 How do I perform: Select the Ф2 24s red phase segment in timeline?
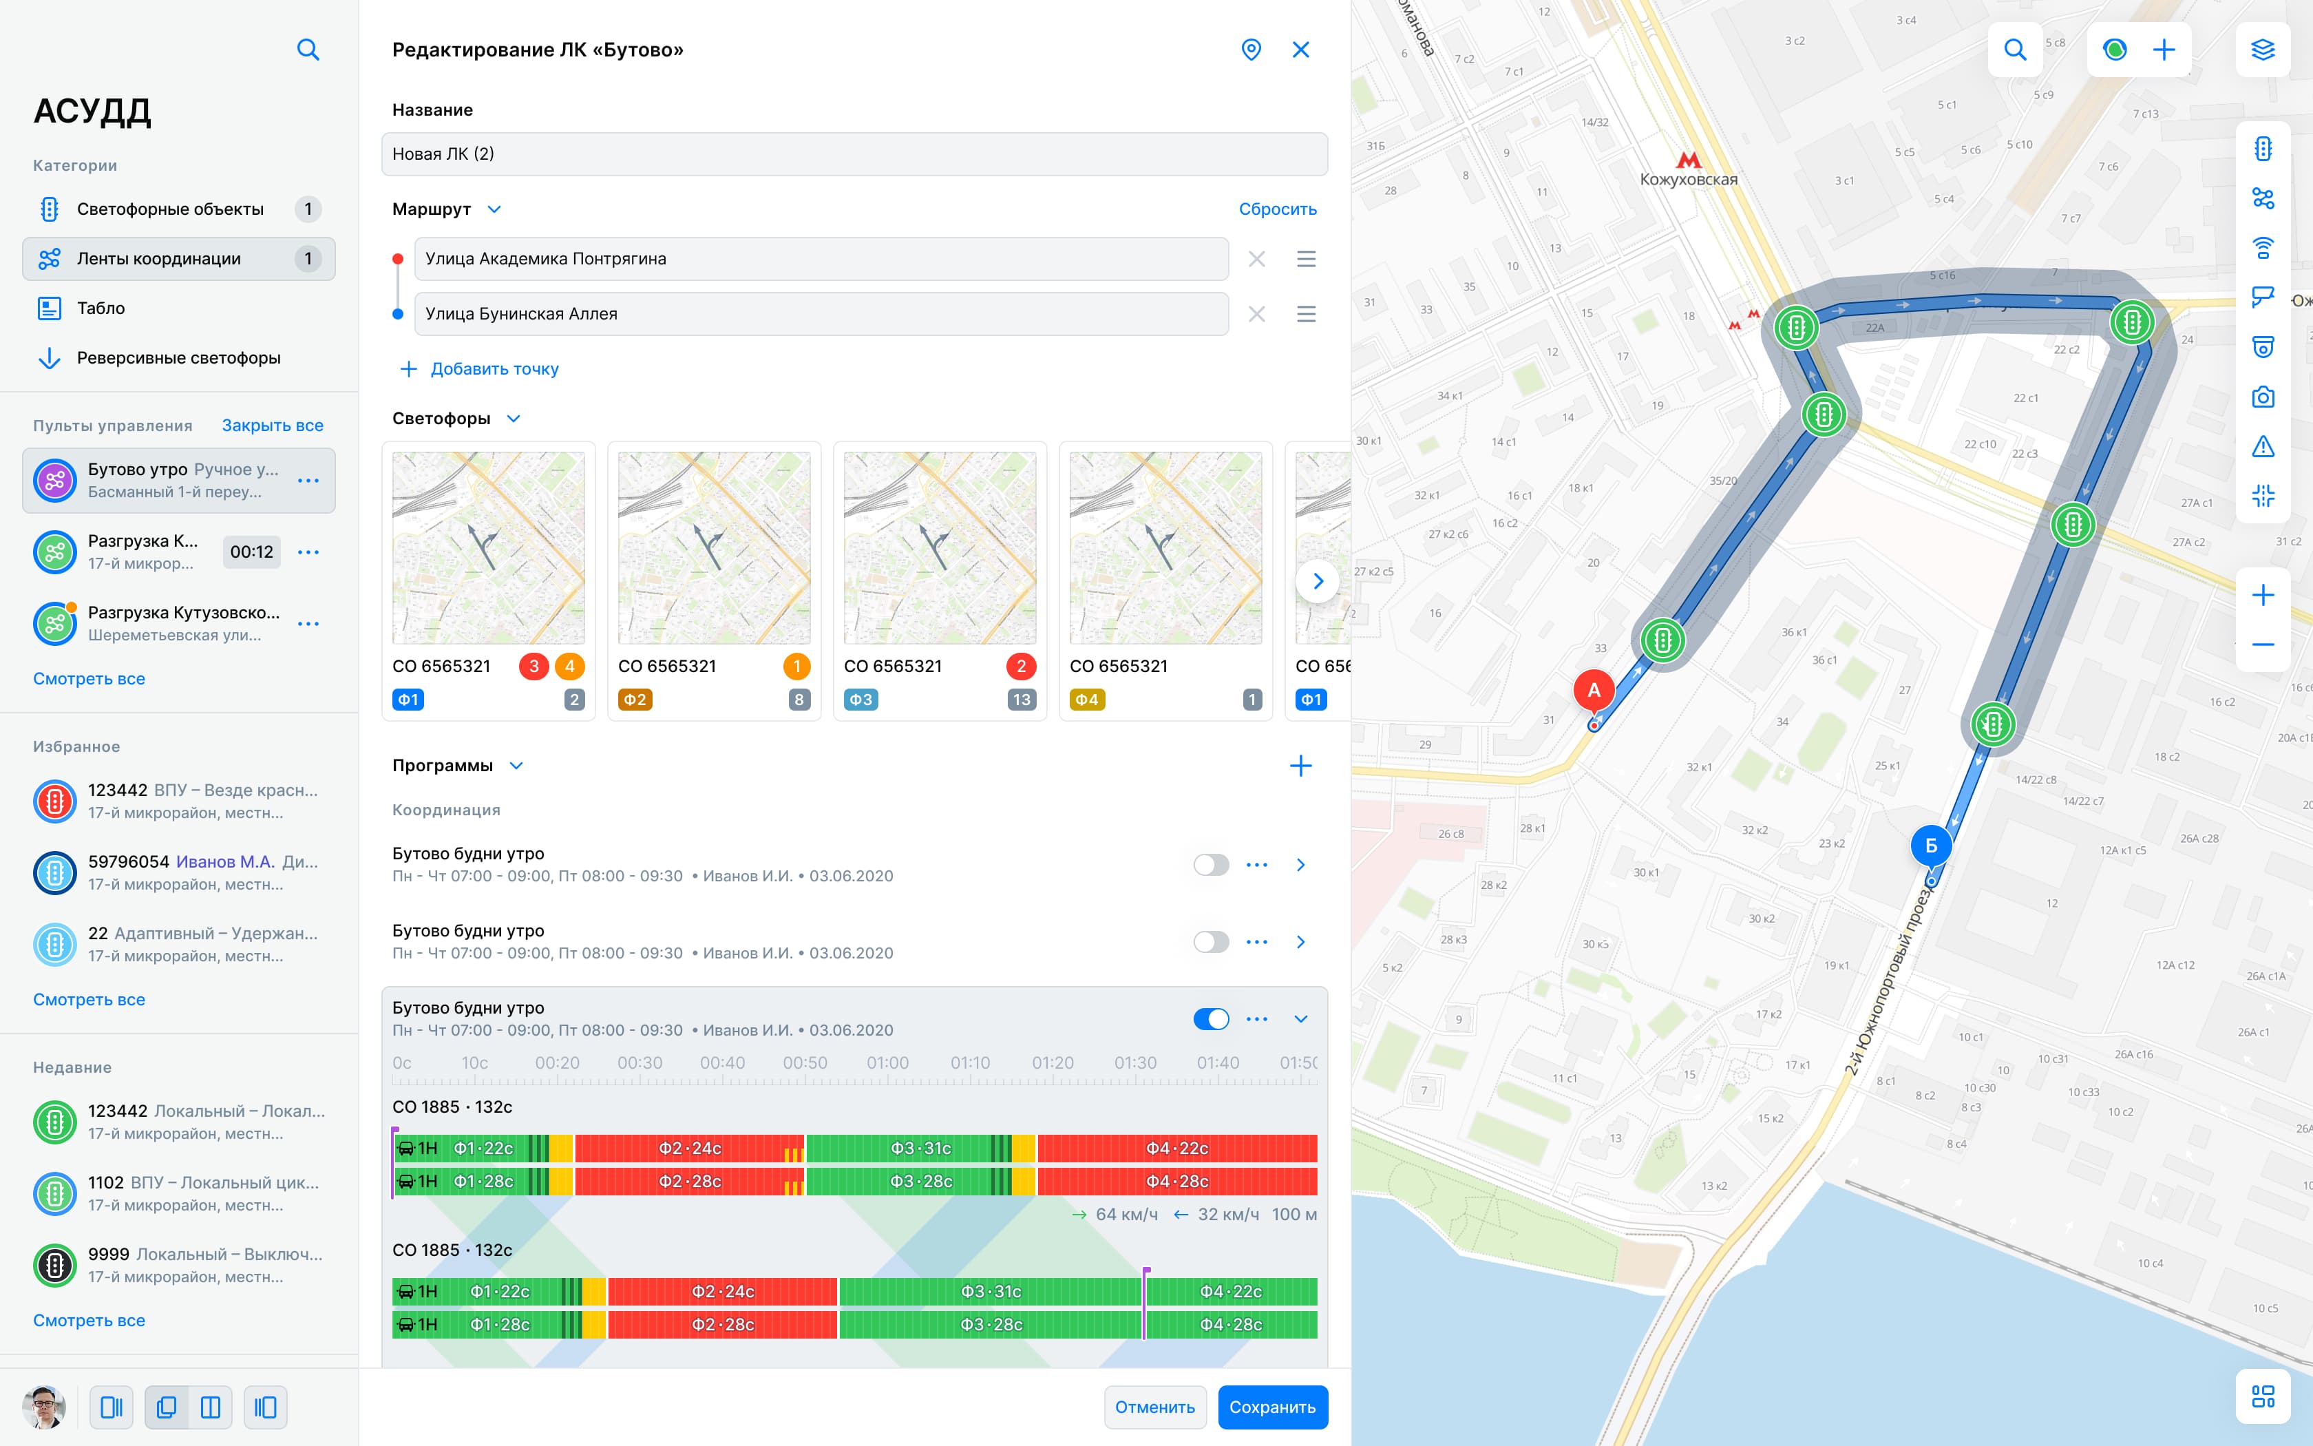690,1149
